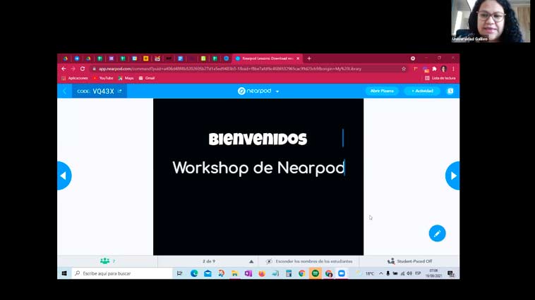Go to the next slide with right arrow
Screen dimensions: 535x300
tap(452, 175)
